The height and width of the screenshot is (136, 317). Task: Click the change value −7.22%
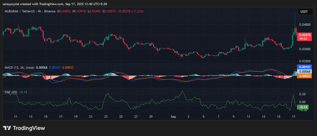coord(137,11)
